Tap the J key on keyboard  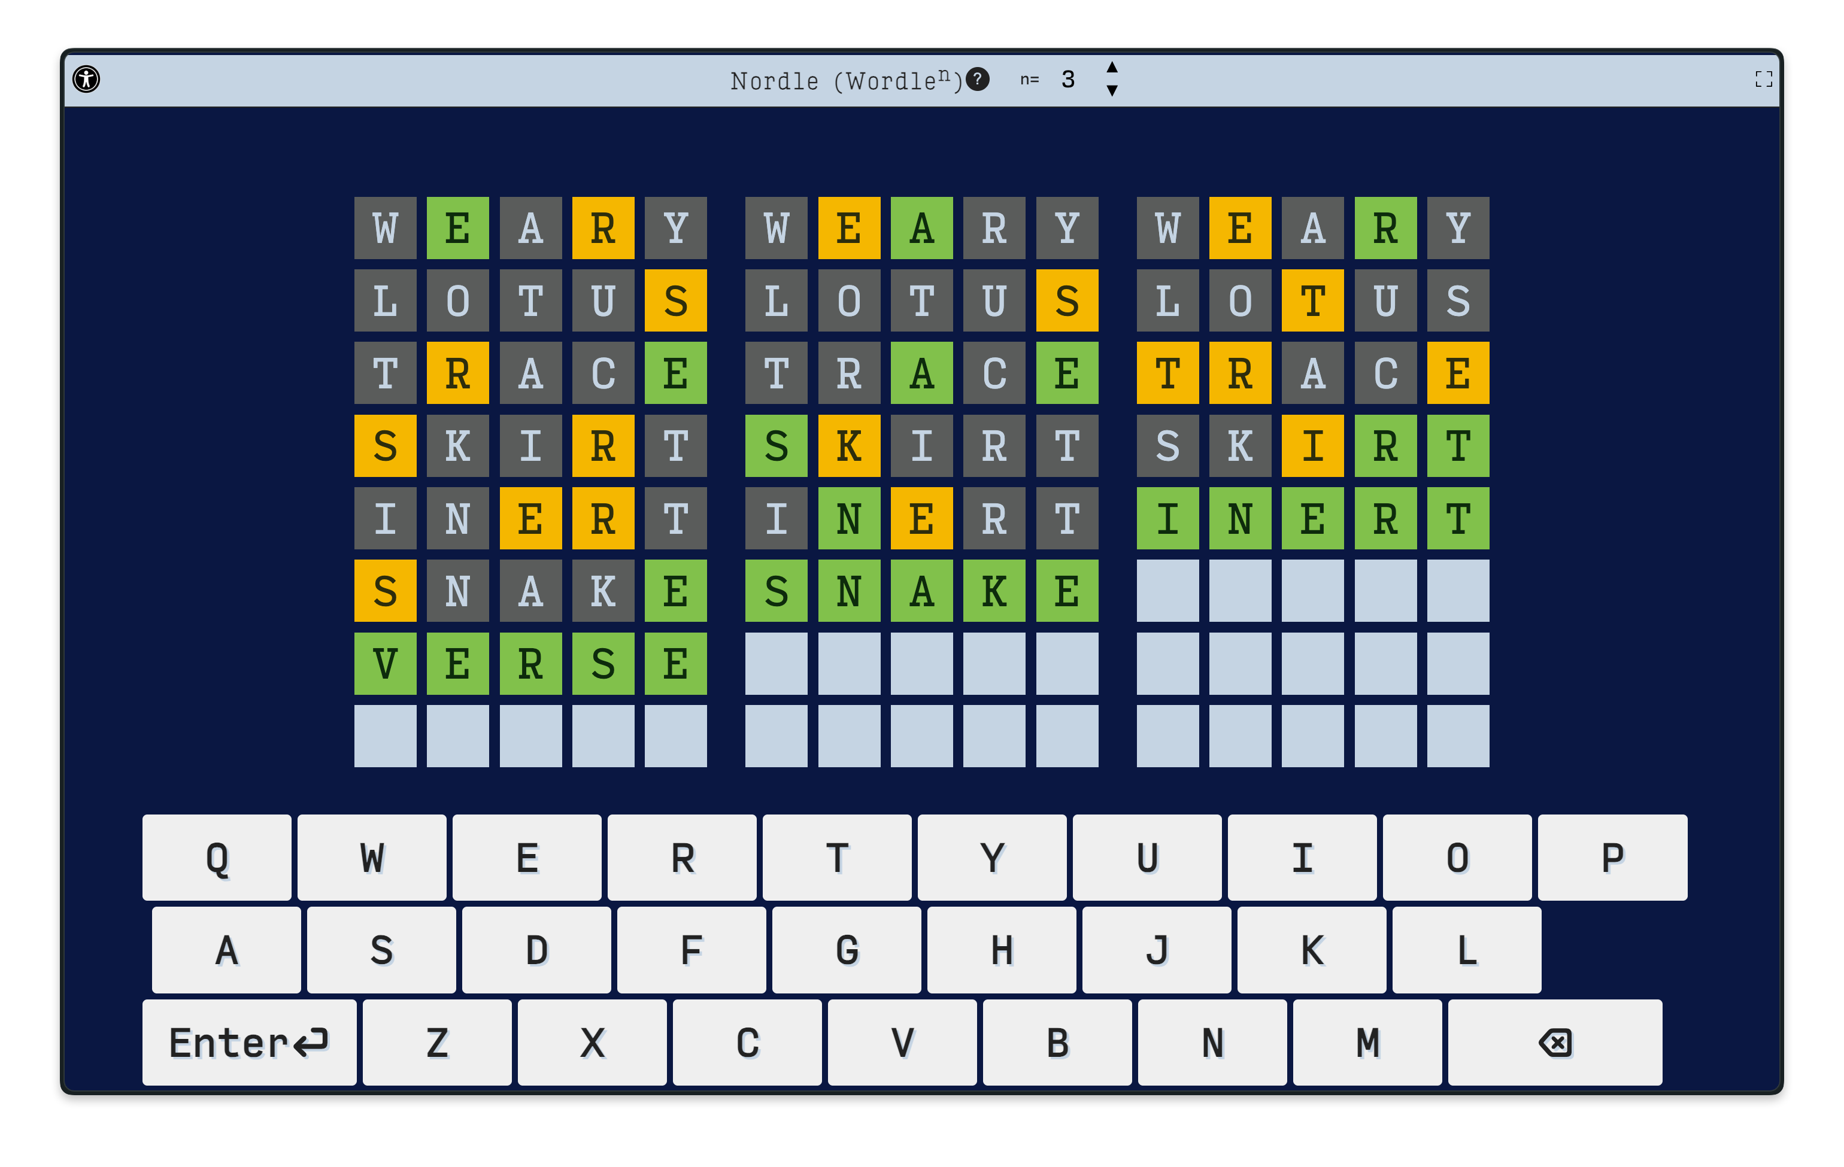1156,950
